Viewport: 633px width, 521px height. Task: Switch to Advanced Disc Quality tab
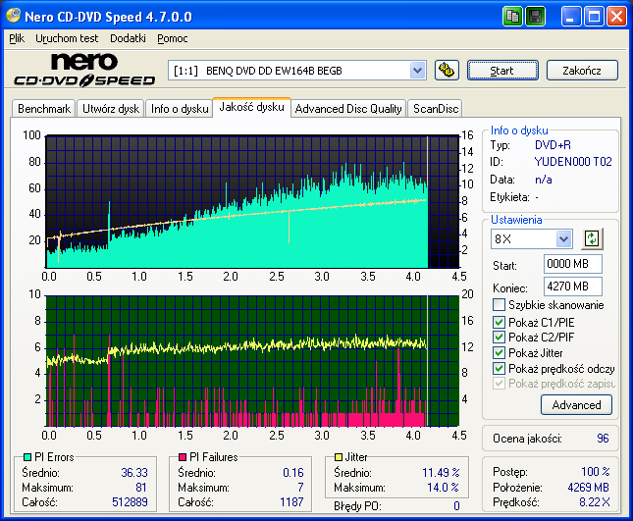(x=348, y=109)
